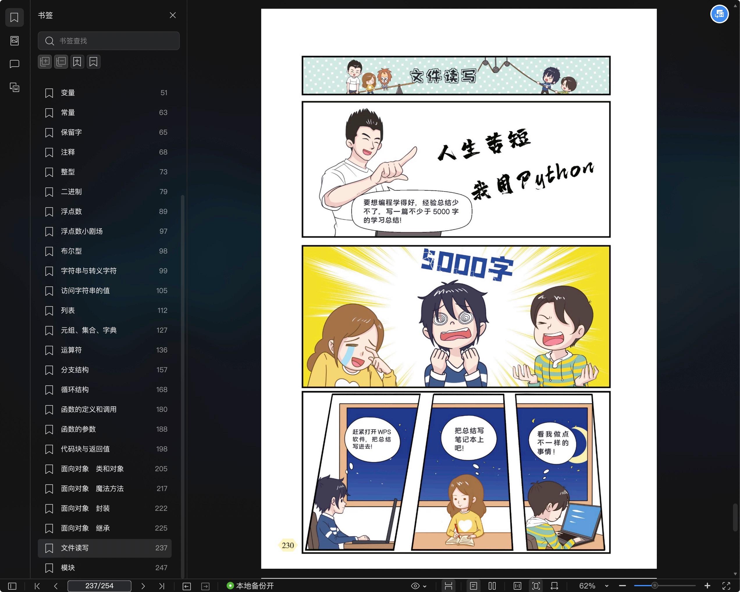The height and width of the screenshot is (592, 740).
Task: Open the 布尔型 bookmark
Action: (105, 251)
